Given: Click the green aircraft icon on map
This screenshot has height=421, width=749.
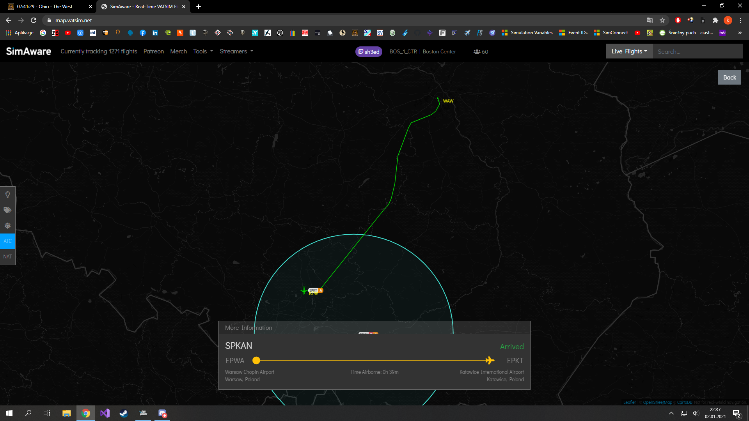Looking at the screenshot, I should [304, 291].
